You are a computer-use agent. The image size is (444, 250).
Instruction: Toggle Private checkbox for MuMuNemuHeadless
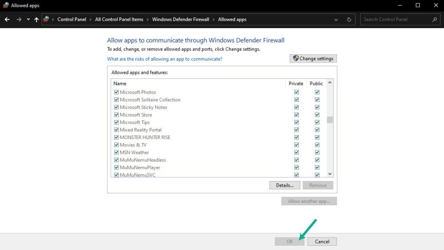point(297,160)
